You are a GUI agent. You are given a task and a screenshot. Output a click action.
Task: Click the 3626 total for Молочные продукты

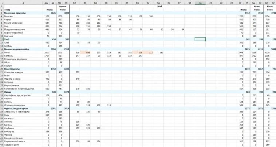pos(53,13)
